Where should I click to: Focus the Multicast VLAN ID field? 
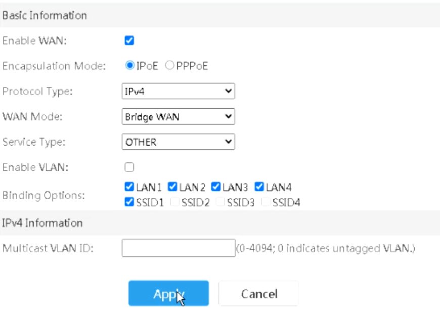click(179, 248)
